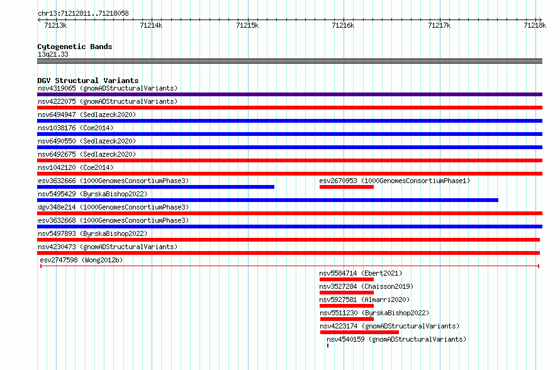The image size is (560, 370).
Task: Click the 71215k ruler position
Action: click(247, 25)
